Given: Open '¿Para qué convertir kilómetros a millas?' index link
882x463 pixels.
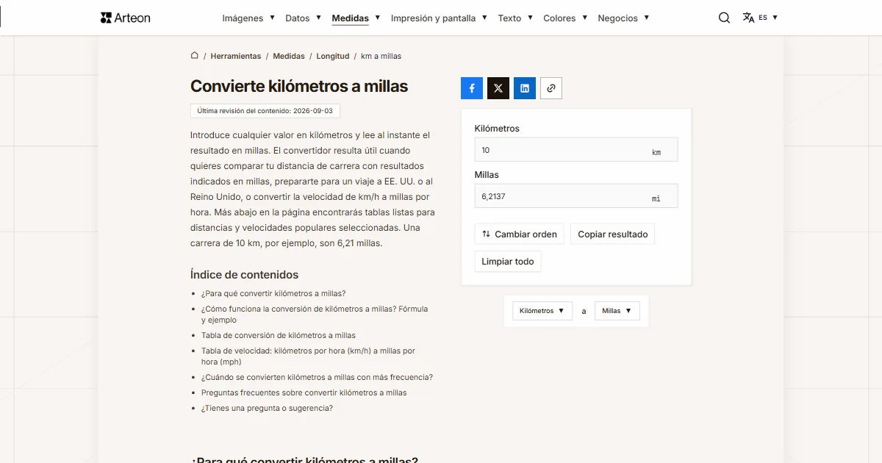Looking at the screenshot, I should [x=273, y=293].
